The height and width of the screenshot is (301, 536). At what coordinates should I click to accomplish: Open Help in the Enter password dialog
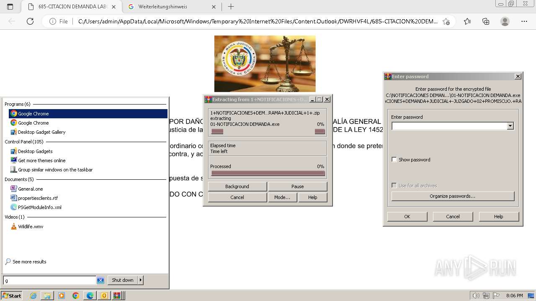tap(498, 217)
